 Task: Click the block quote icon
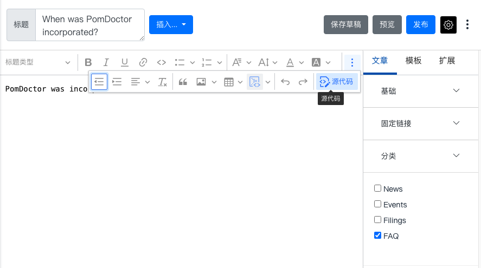(x=183, y=82)
